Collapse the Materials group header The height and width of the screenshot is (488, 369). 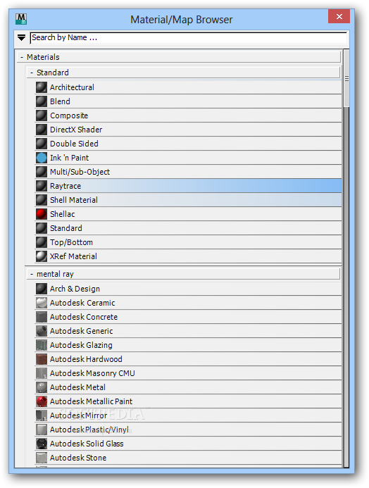(179, 57)
